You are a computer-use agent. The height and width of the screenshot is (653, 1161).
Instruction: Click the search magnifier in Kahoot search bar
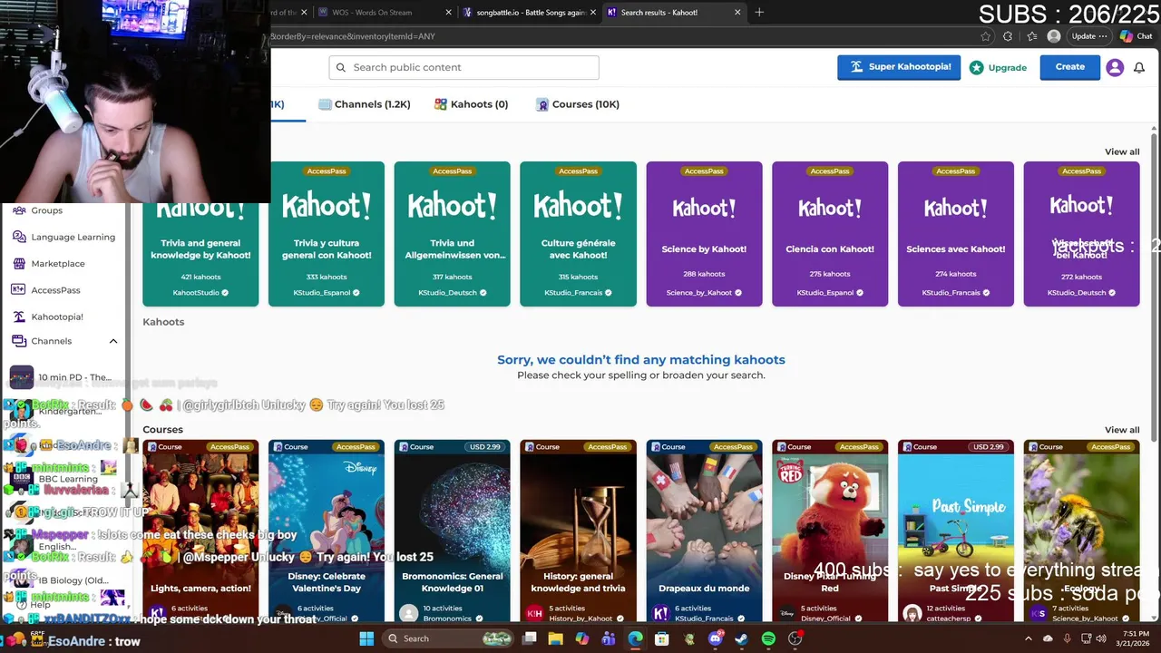click(x=341, y=67)
